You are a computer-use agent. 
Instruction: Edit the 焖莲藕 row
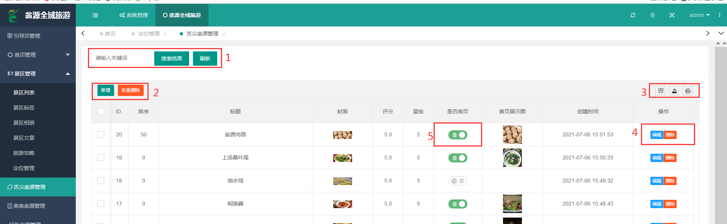657,204
